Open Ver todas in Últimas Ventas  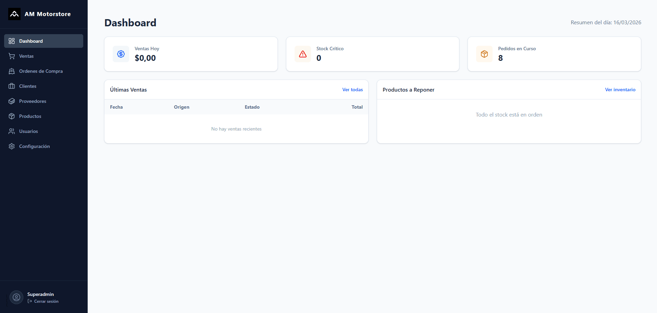[x=352, y=90]
